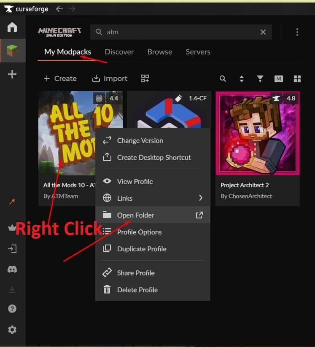
Task: Open settings gear in sidebar
Action: [x=12, y=330]
